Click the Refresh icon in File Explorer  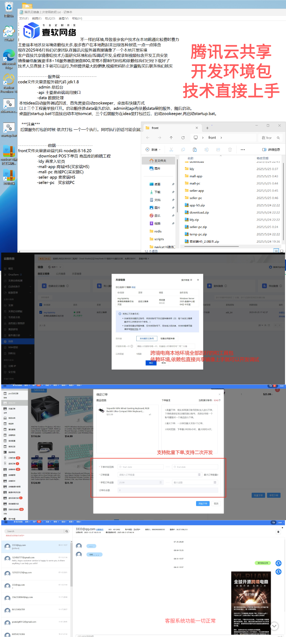tap(183, 138)
